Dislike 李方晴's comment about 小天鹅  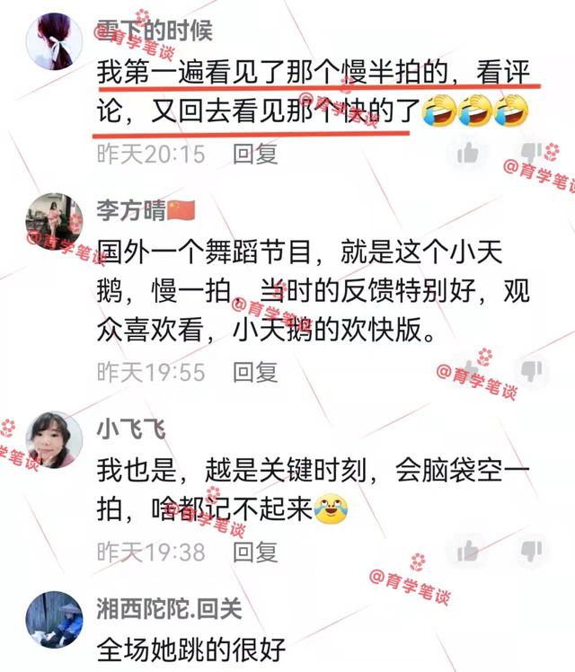tap(532, 371)
